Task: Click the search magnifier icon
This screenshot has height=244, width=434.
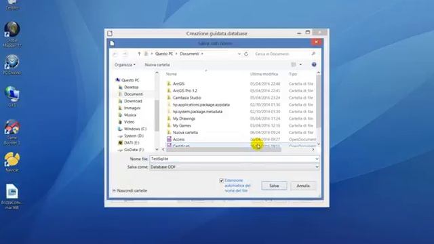Action: coord(313,54)
